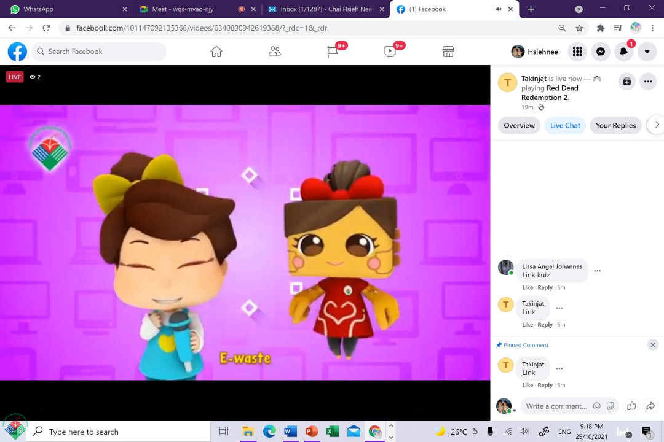Click the address bar URL
664x442 pixels.
click(202, 28)
